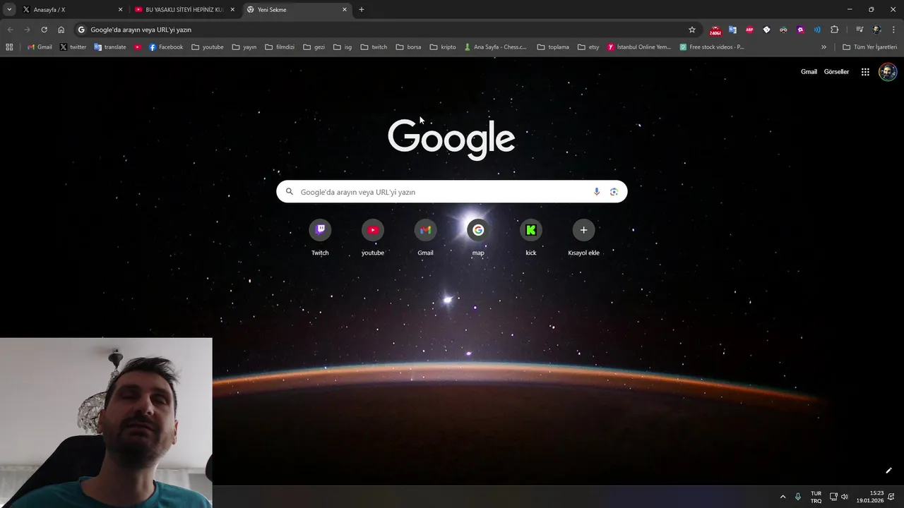Open the kripto bookmarks folder

[443, 47]
